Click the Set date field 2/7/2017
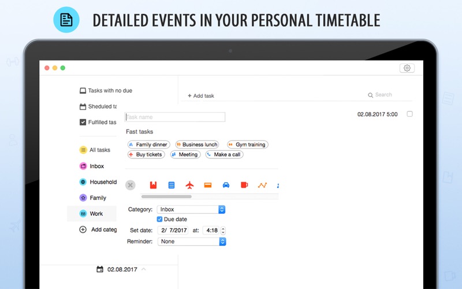This screenshot has height=289, width=462. click(173, 230)
